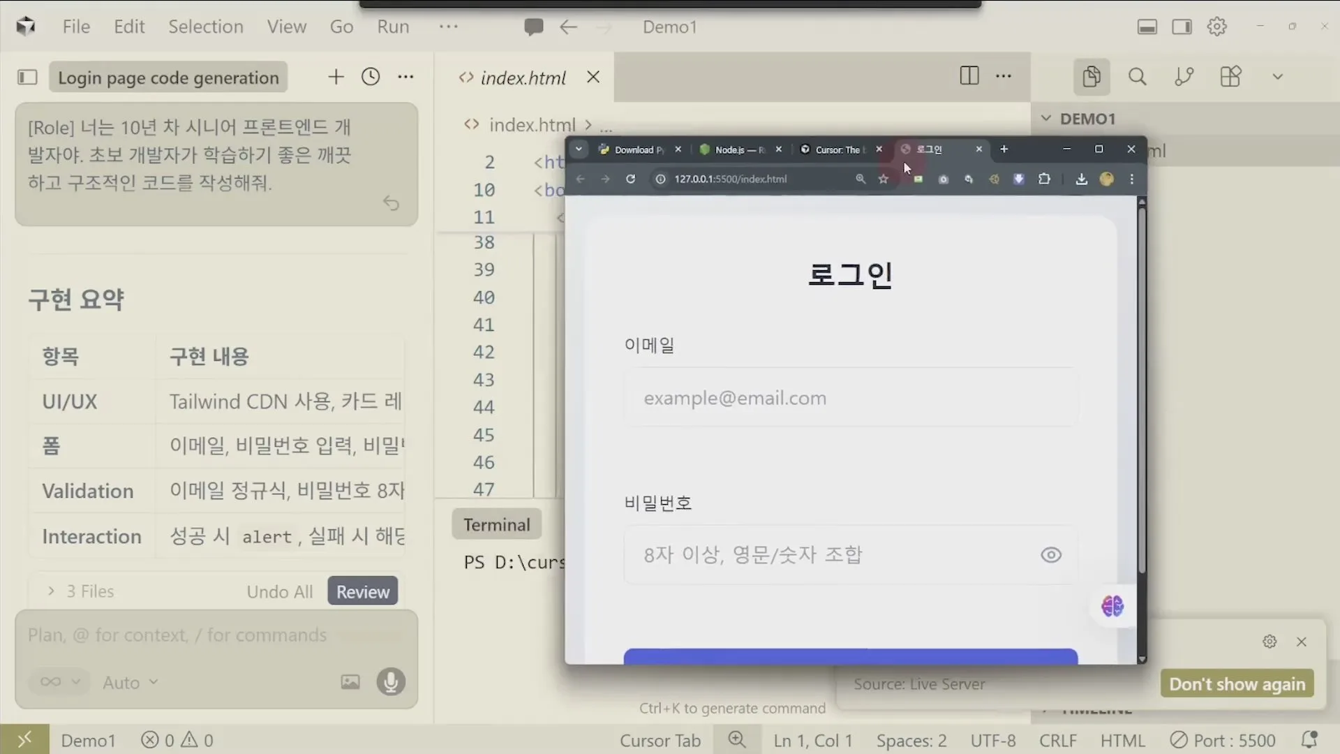Viewport: 1340px width, 754px height.
Task: Reload the page in Chrome
Action: pos(630,179)
